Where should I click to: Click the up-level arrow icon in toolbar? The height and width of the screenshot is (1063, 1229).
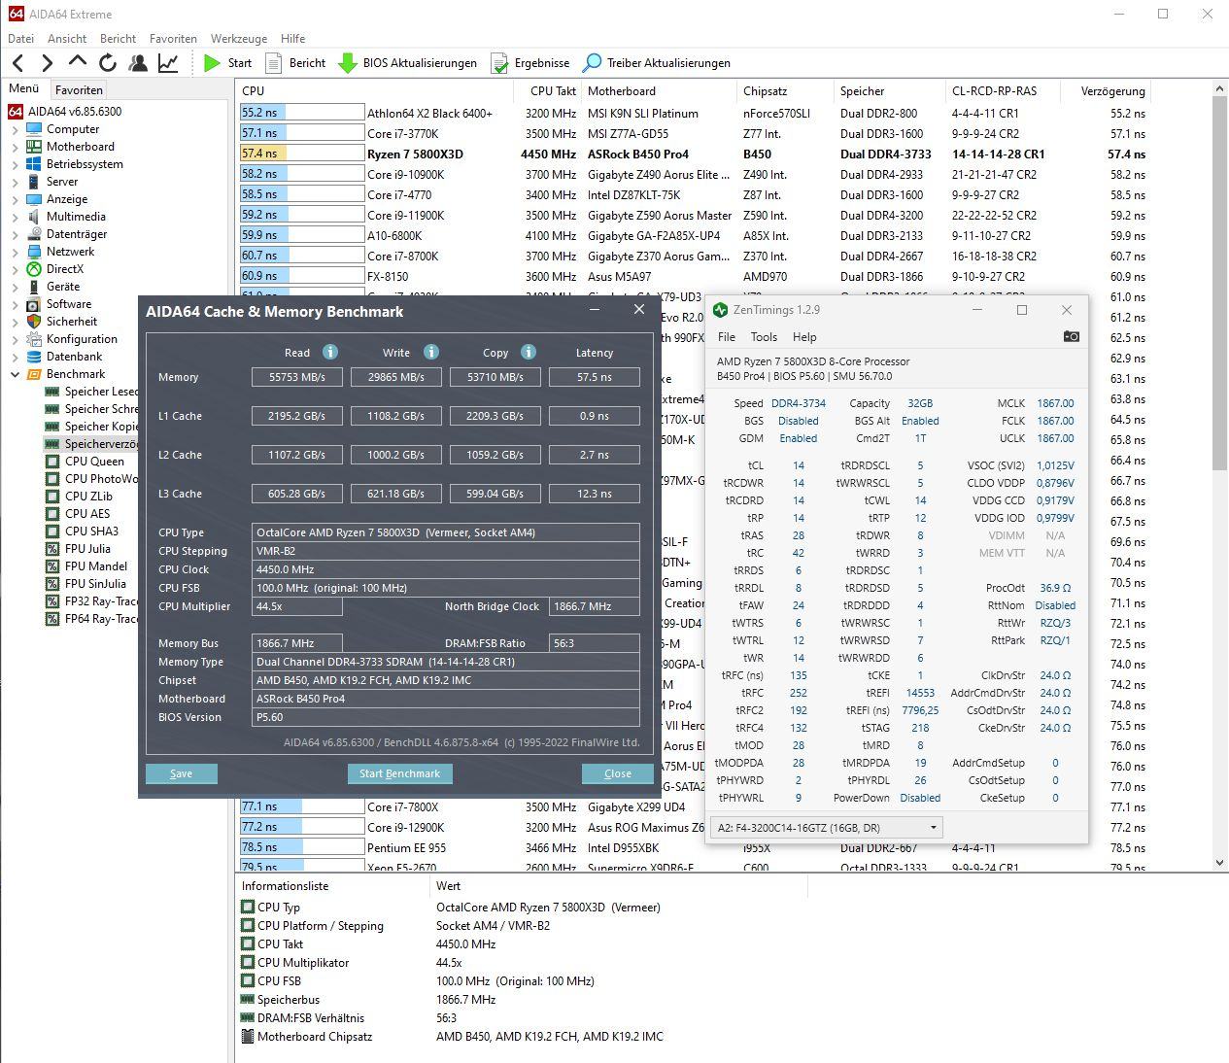[x=78, y=63]
